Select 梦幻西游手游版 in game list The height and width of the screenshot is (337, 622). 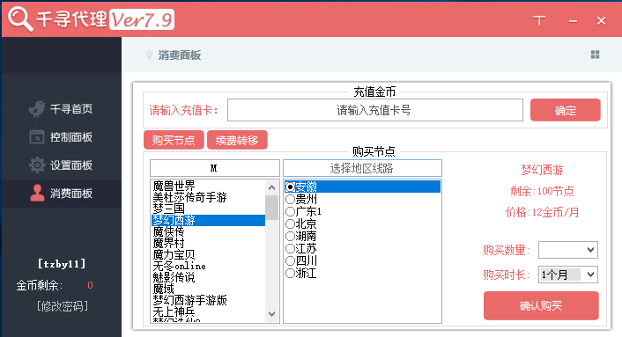coord(208,301)
